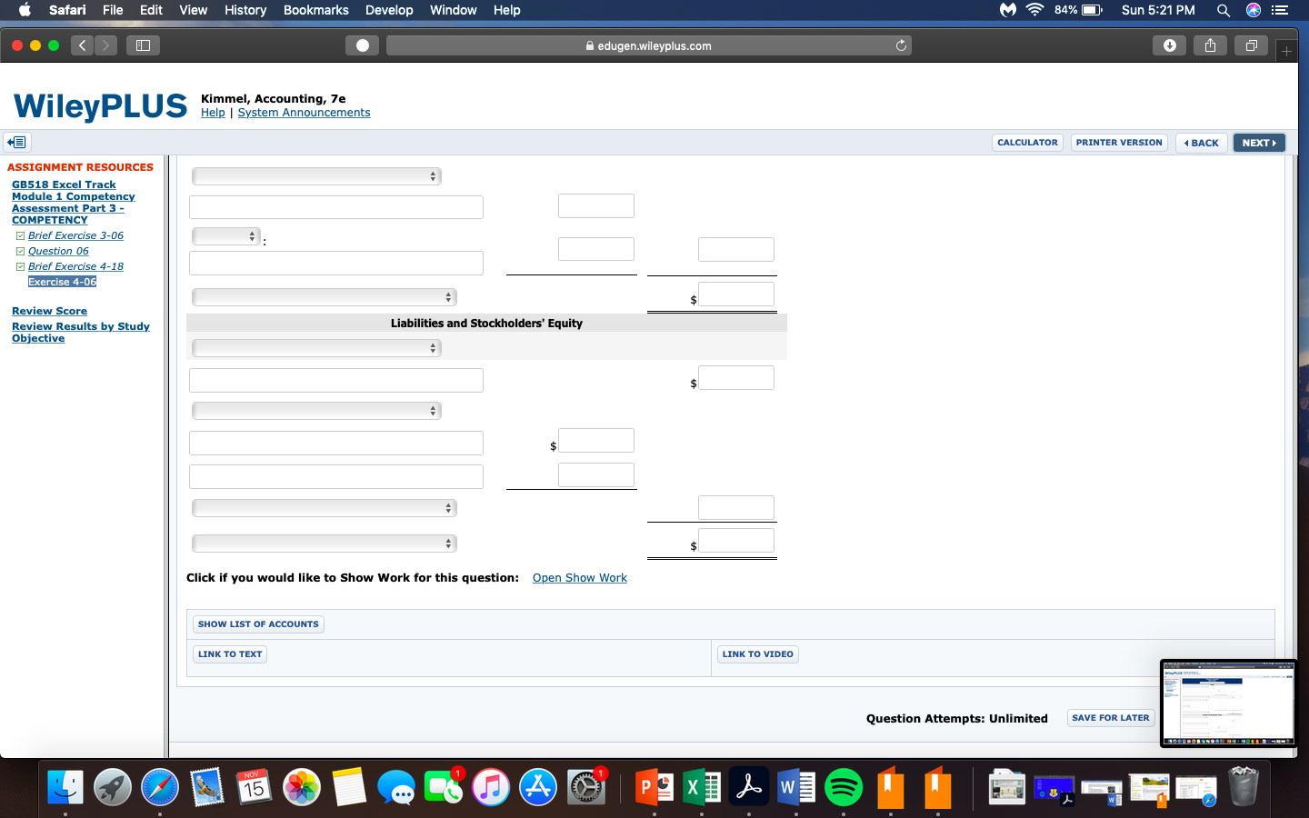Open Review Results by Study Objective
The image size is (1309, 818).
(80, 332)
